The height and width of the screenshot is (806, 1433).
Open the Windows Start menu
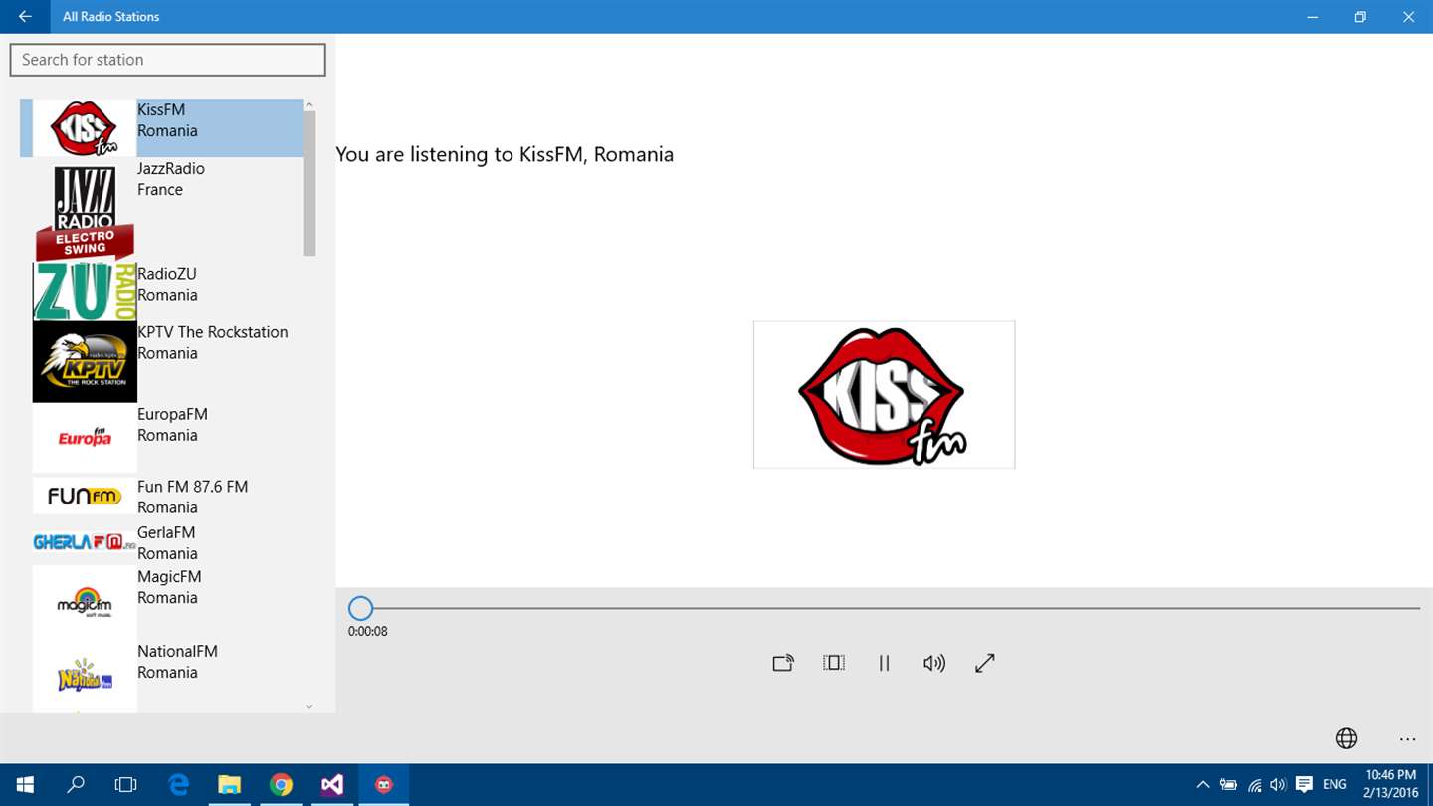(x=25, y=785)
